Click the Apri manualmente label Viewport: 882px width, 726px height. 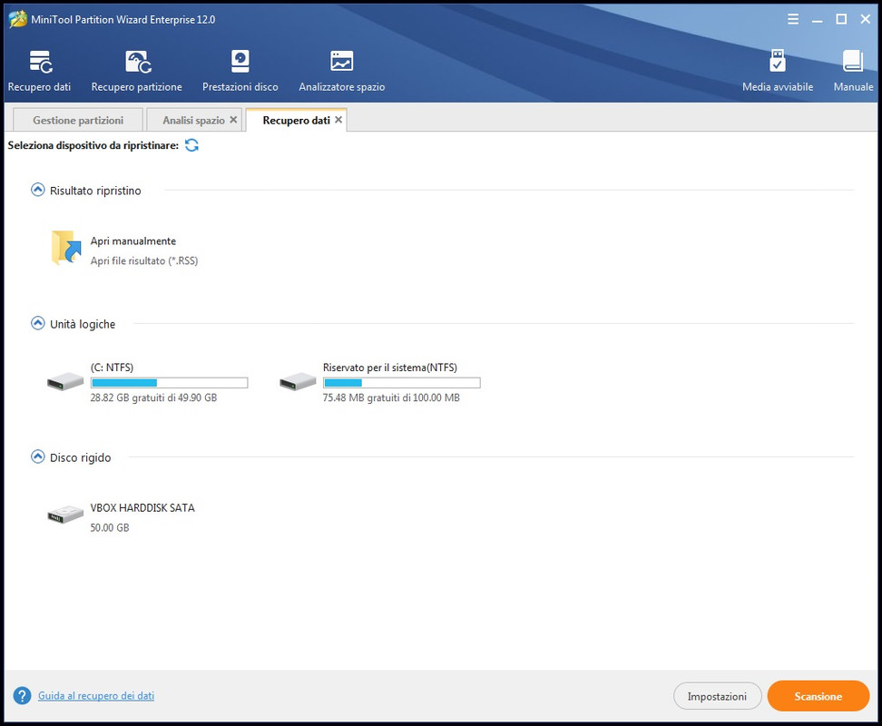tap(133, 240)
